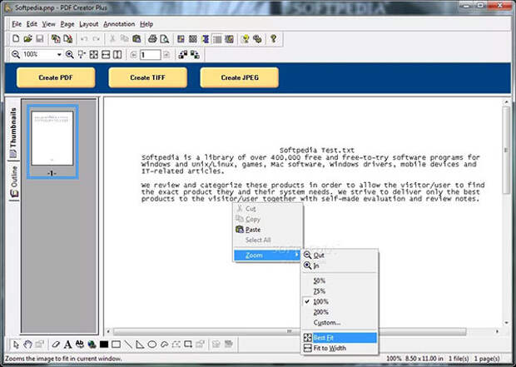Select the text annotation tool
The image size is (516, 367).
tap(68, 344)
